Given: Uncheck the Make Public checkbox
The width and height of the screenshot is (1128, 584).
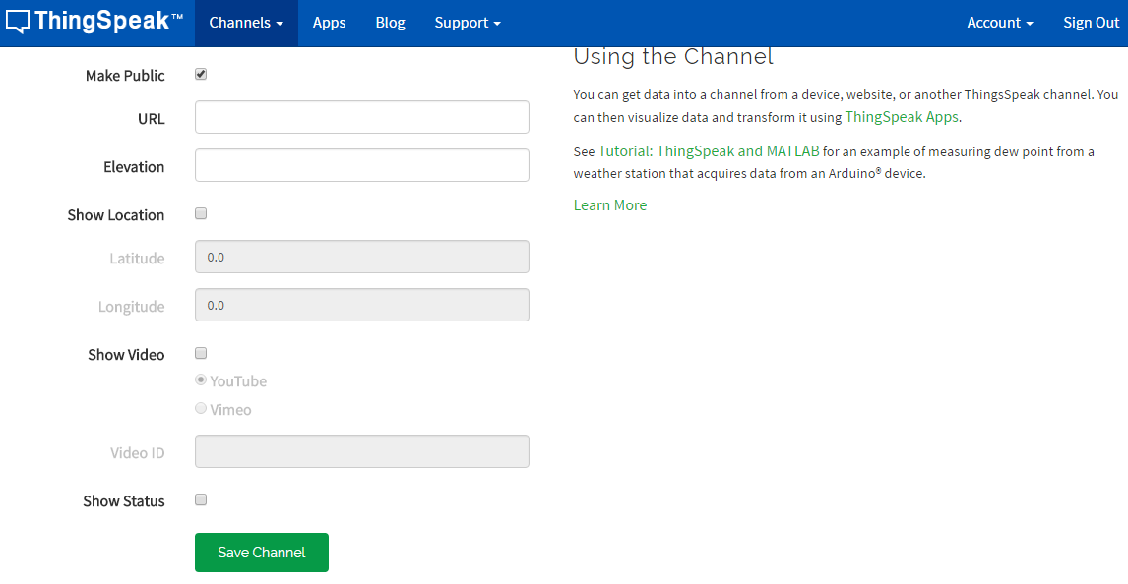Looking at the screenshot, I should tap(200, 73).
